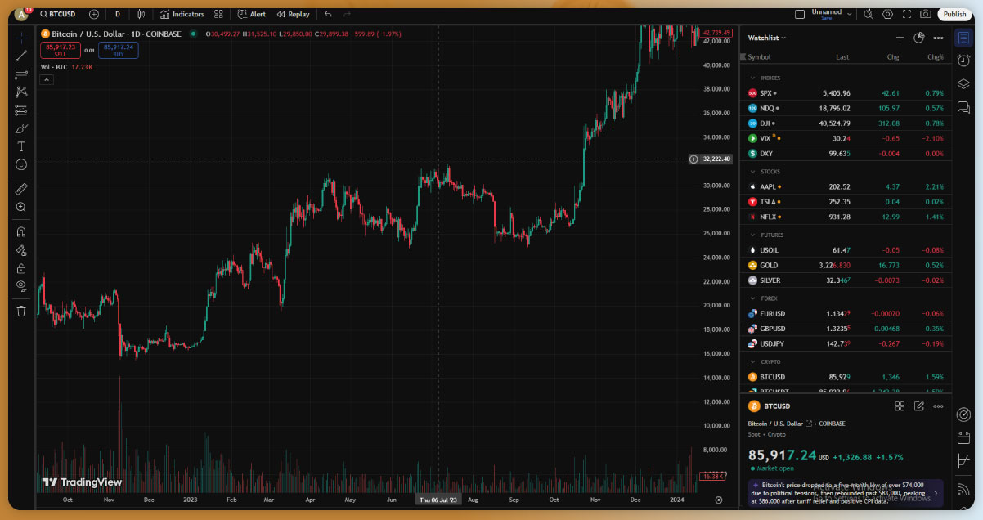Activate the zoom in tool
The width and height of the screenshot is (983, 520).
tap(21, 207)
